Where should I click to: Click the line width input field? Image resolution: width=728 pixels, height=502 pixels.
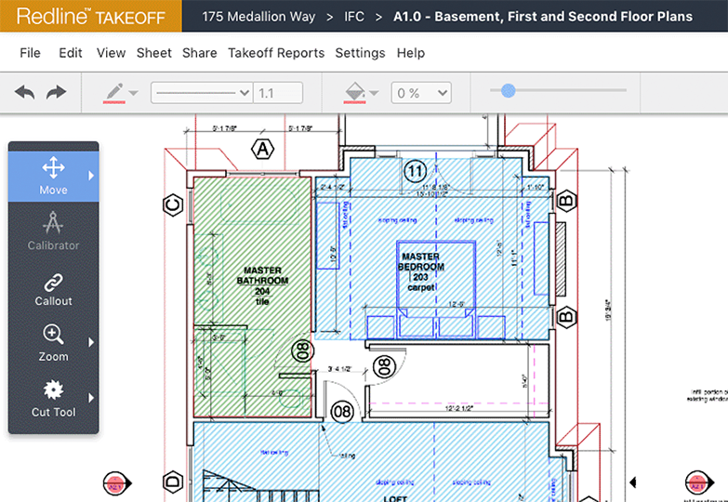click(278, 93)
